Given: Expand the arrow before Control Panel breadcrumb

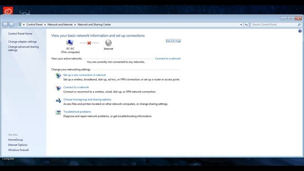Looking at the screenshot, I should point(24,25).
